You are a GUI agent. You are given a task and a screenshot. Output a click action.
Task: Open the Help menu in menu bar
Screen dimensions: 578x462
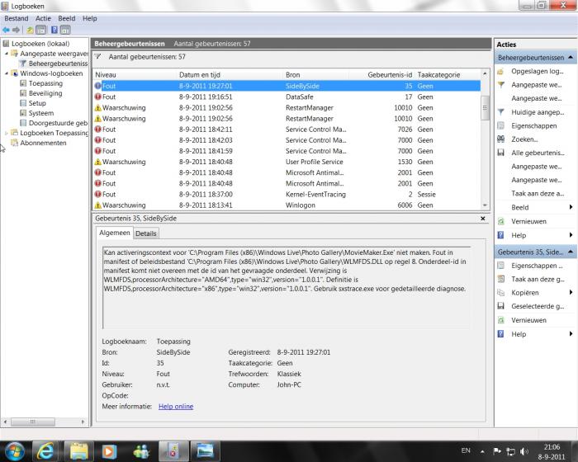point(89,18)
